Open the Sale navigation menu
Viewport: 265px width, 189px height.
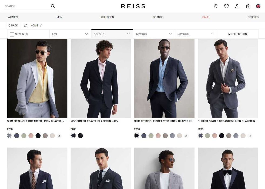[206, 17]
